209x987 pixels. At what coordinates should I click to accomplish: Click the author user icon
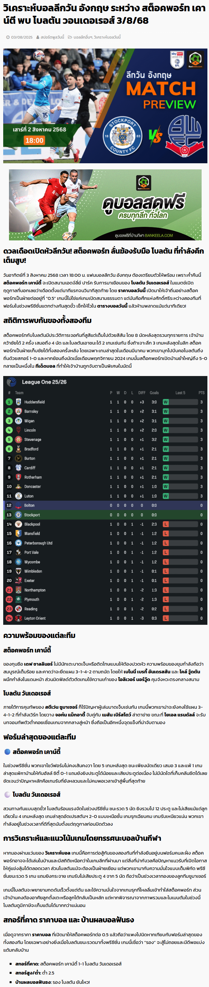pyautogui.click(x=38, y=37)
